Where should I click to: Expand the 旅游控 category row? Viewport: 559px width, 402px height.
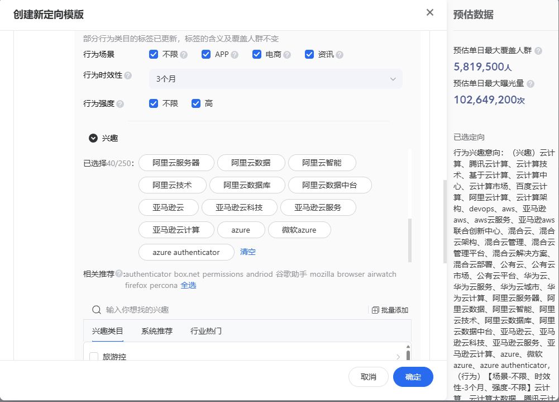pos(398,357)
